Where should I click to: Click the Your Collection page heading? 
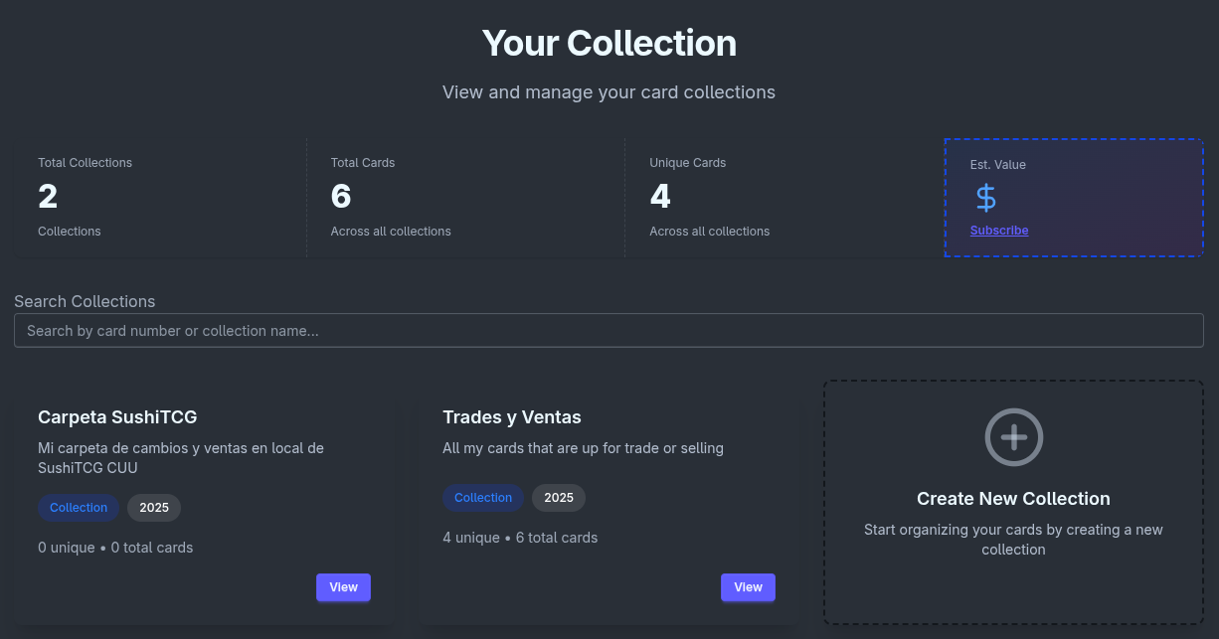tap(609, 44)
